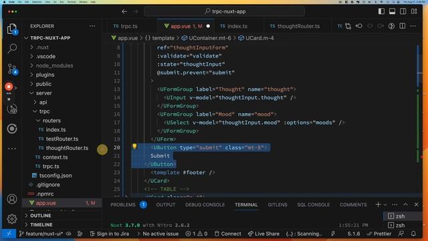
Task: Open Accounts menu in activity bar
Action: 12,199
